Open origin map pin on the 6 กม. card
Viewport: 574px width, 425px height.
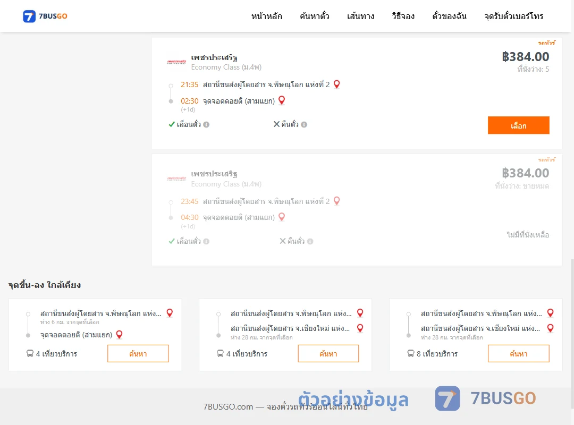170,313
